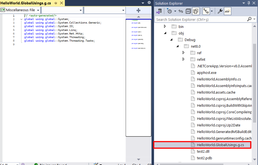Select HelloWorld.csproj.FileListAbsolute file
The image size is (258, 165).
click(x=224, y=119)
